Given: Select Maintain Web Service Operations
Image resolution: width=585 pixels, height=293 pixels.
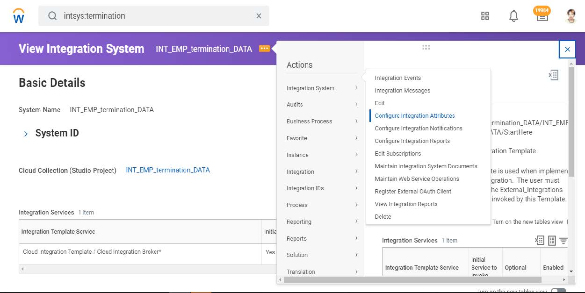Looking at the screenshot, I should [x=417, y=179].
